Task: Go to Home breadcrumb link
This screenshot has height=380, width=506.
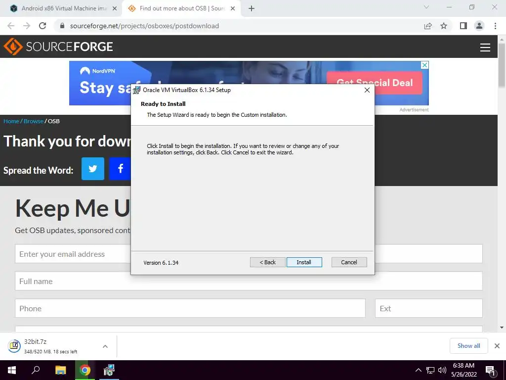Action: coord(11,121)
